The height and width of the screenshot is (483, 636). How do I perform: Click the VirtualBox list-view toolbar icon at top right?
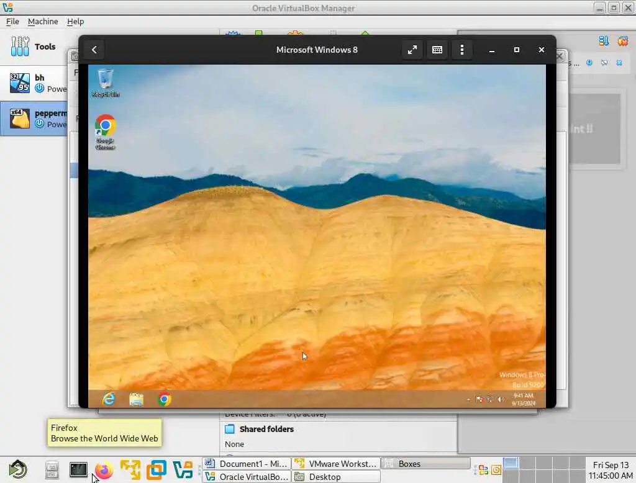coord(604,41)
